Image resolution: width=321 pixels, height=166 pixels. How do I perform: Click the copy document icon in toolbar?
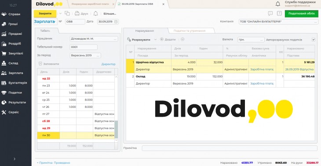point(67,14)
